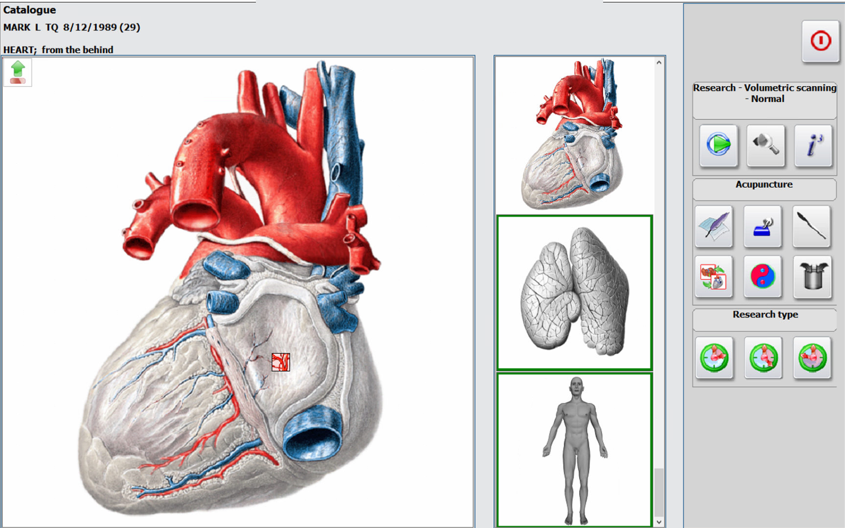Click the red power exit button
Viewport: 845px width, 528px height.
[820, 41]
